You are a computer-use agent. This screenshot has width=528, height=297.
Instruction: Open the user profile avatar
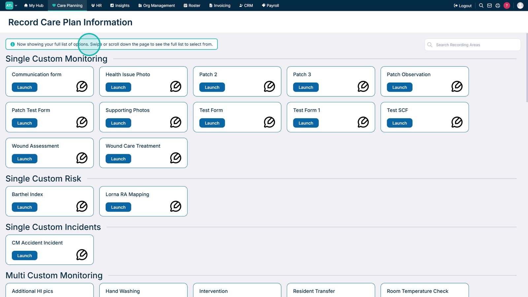(520, 6)
